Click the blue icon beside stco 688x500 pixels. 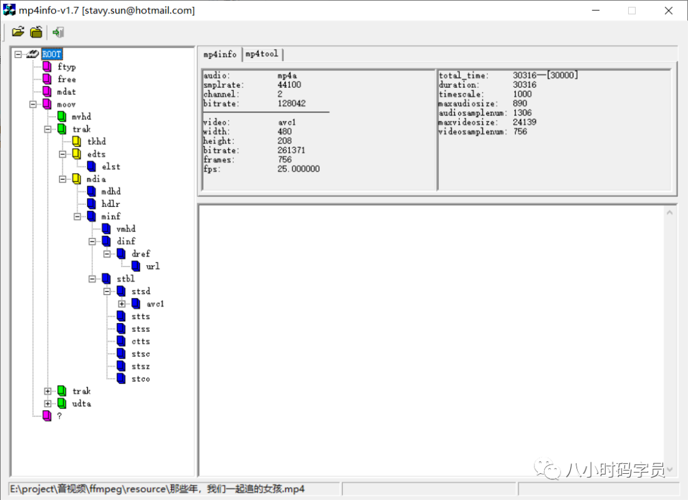tap(122, 378)
